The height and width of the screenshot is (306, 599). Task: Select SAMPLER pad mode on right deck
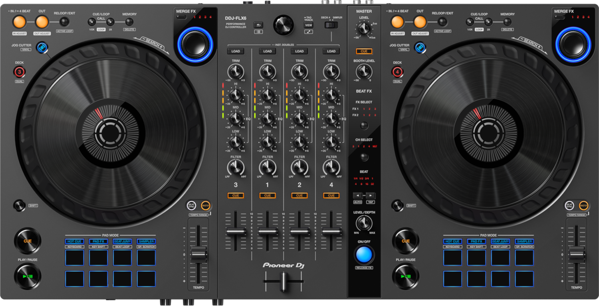coord(524,241)
